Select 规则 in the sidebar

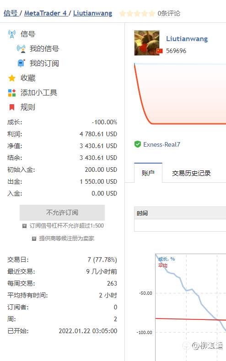click(x=27, y=107)
